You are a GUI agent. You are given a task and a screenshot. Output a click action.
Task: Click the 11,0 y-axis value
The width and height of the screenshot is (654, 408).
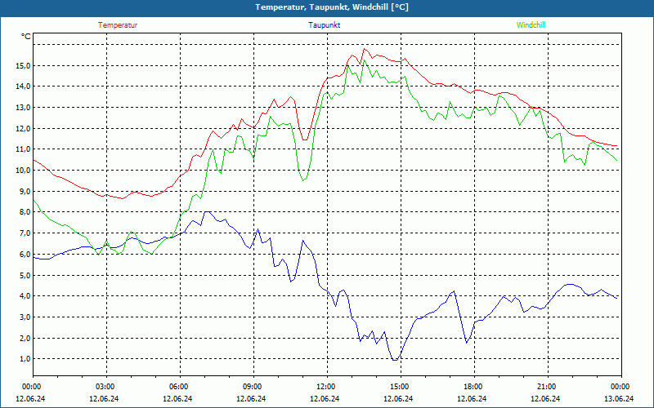pos(23,149)
